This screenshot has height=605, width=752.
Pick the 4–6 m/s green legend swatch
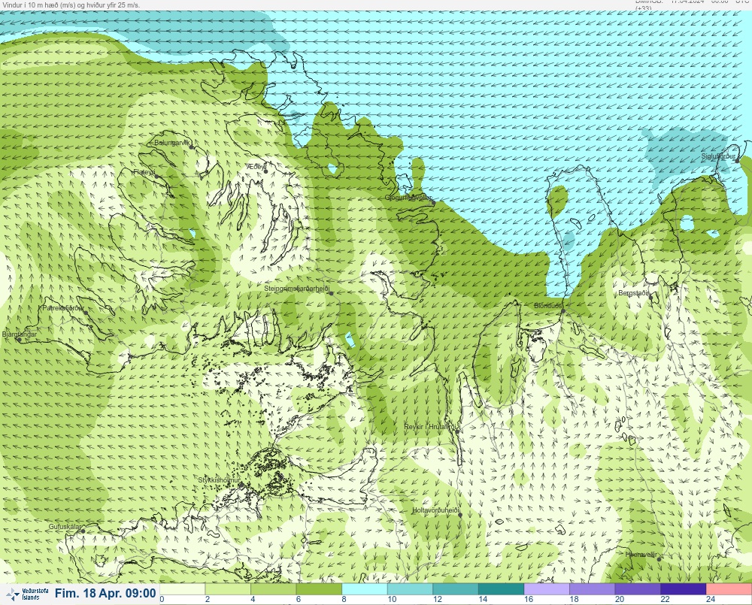coord(274,588)
